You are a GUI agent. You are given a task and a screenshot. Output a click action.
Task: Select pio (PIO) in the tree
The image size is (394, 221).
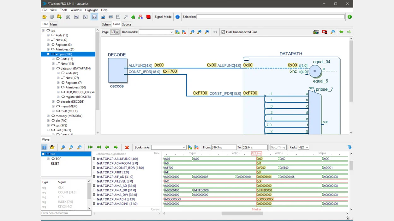[61, 121]
